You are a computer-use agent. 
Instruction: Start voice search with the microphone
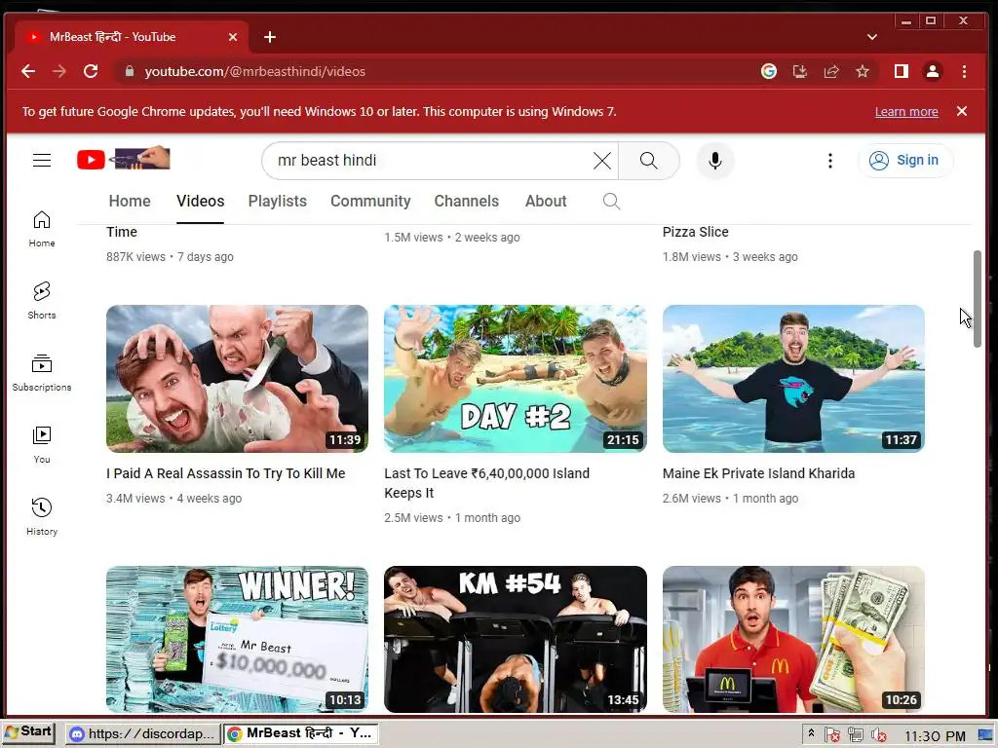[714, 161]
